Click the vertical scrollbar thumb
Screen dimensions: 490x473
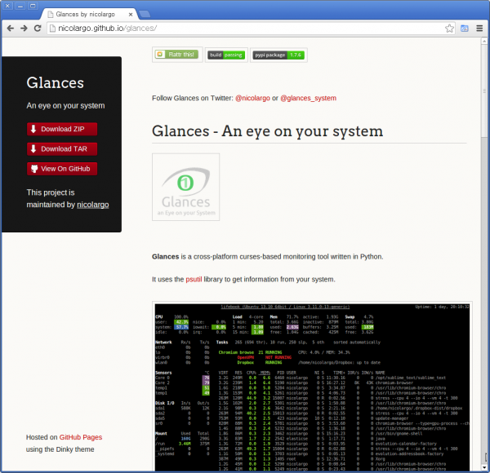click(484, 91)
